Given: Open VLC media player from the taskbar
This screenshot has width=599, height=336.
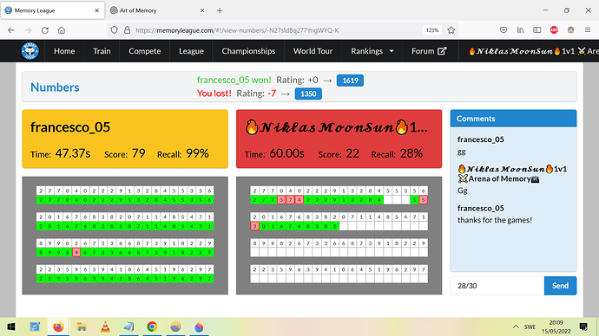Looking at the screenshot, I should pos(105,326).
